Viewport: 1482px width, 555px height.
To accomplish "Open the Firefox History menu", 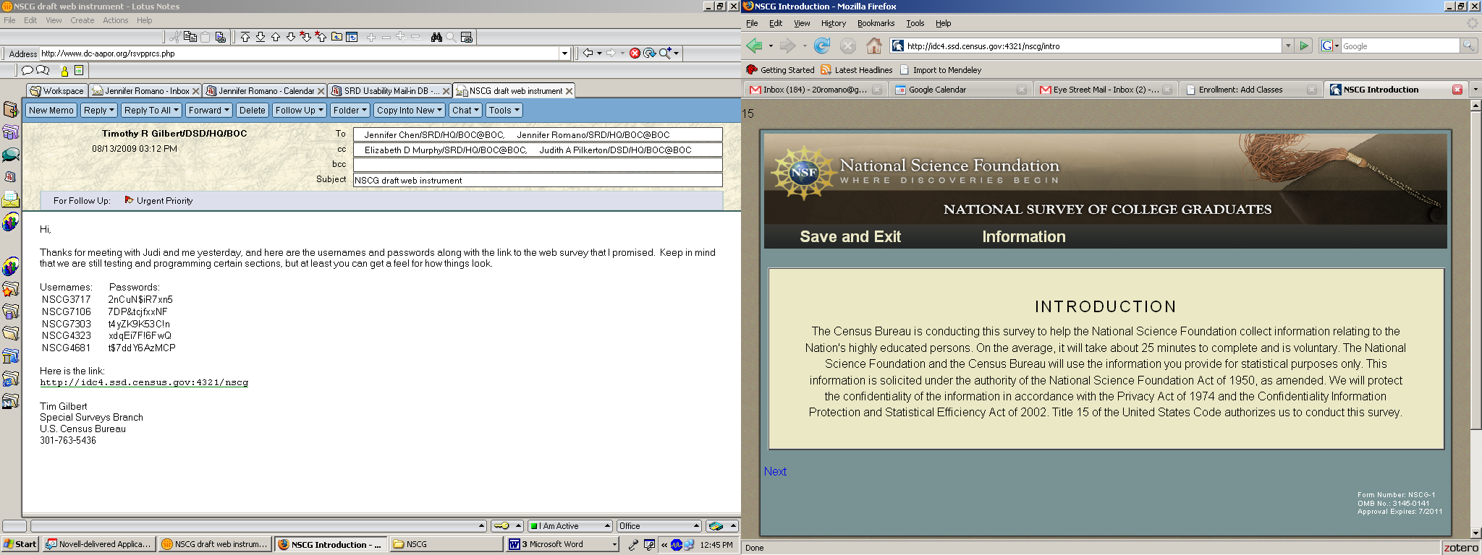I will 833,23.
